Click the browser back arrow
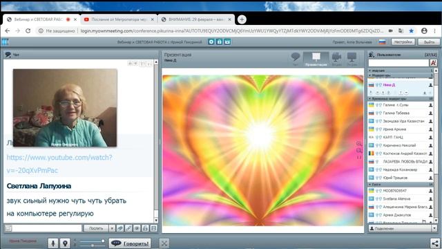 (x=8, y=30)
